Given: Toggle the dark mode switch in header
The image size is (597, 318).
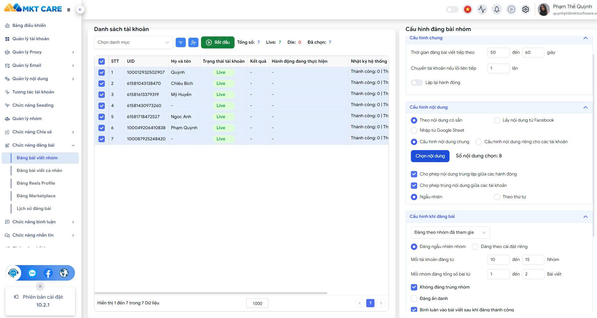Looking at the screenshot, I should (x=452, y=10).
